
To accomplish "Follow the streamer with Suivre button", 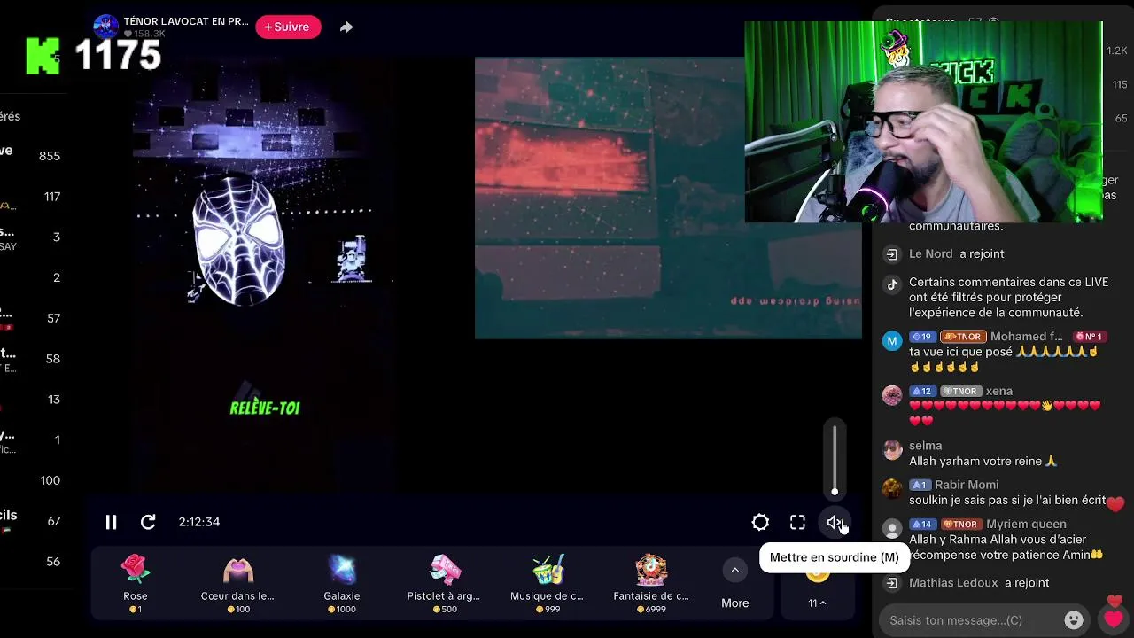I will click(x=288, y=27).
